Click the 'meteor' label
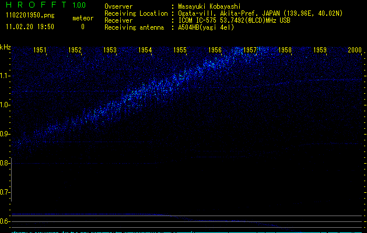This screenshot has height=233, width=367. (83, 18)
